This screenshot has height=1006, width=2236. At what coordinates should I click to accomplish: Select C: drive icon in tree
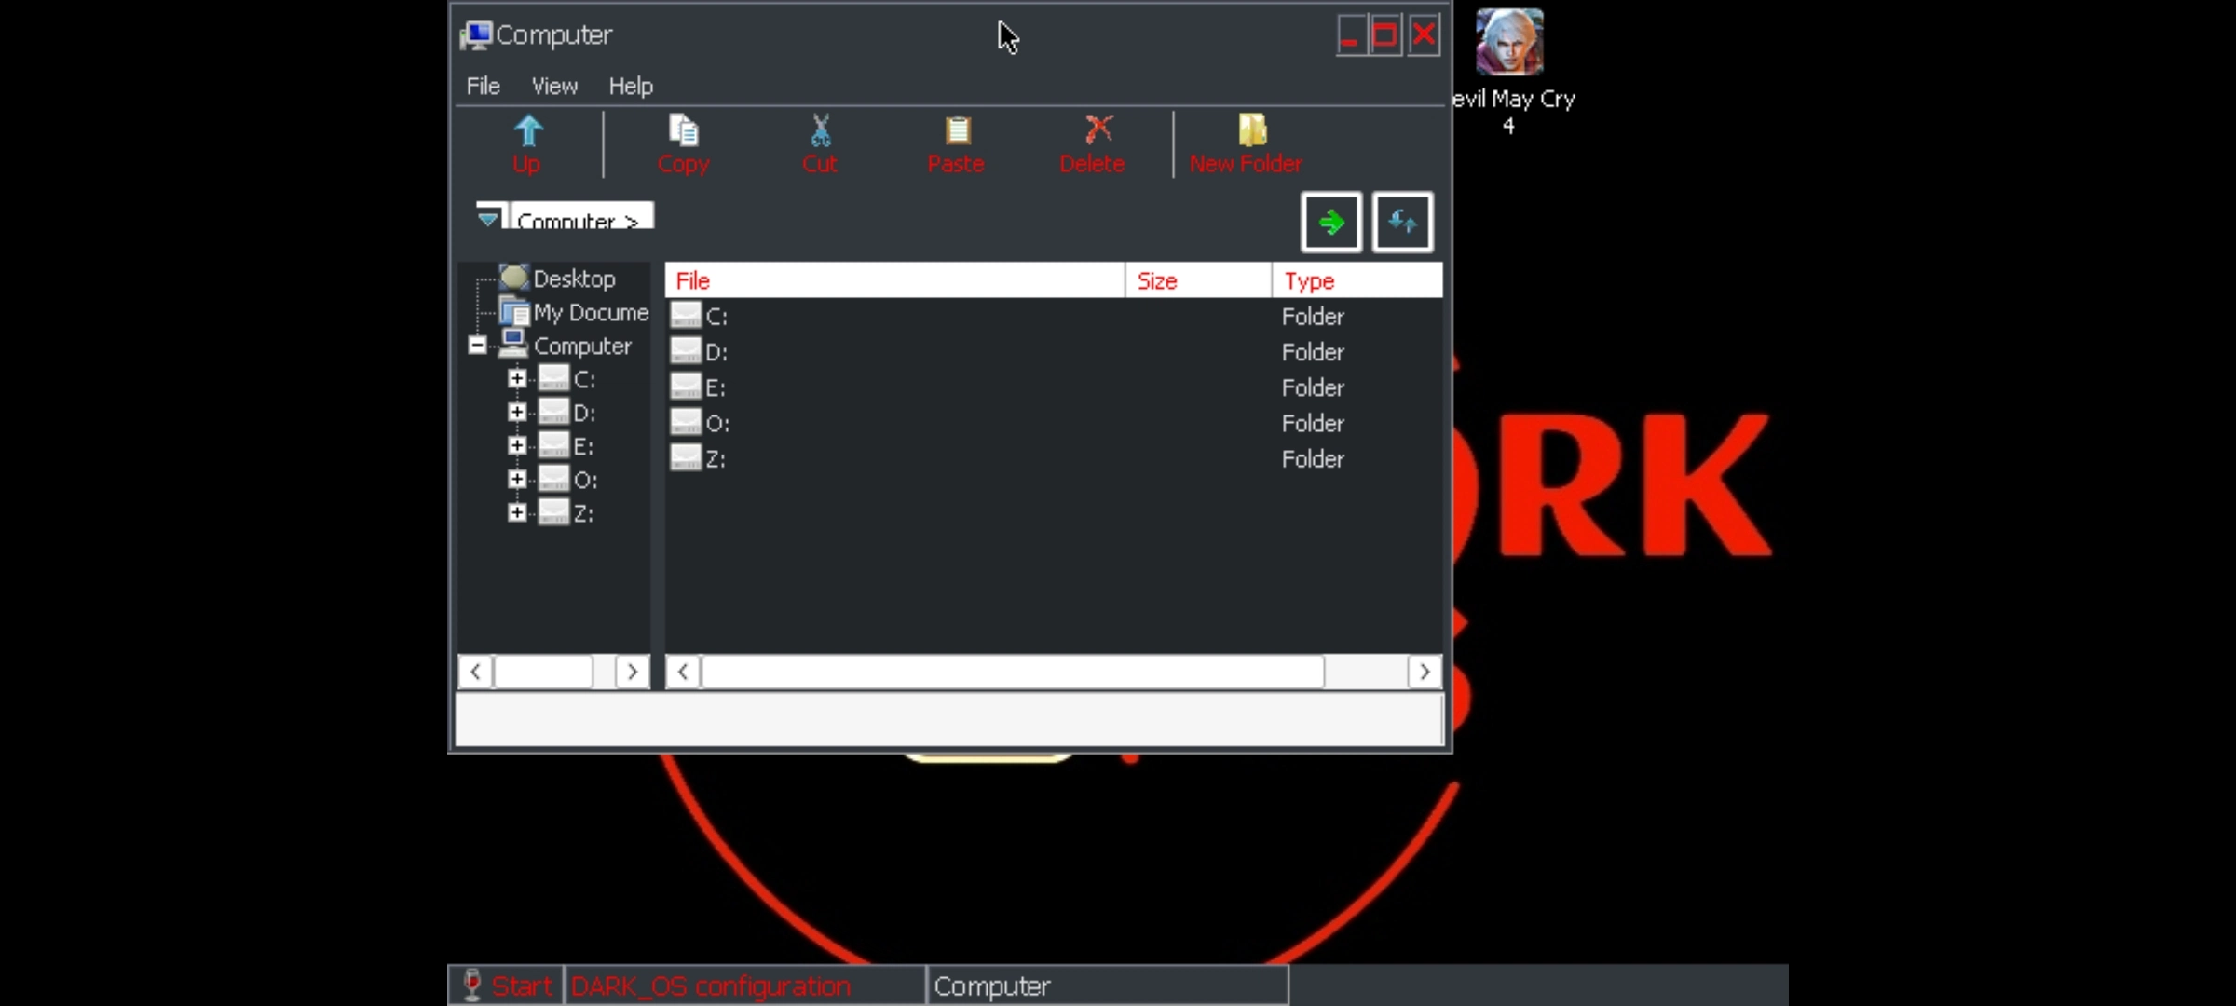coord(554,378)
